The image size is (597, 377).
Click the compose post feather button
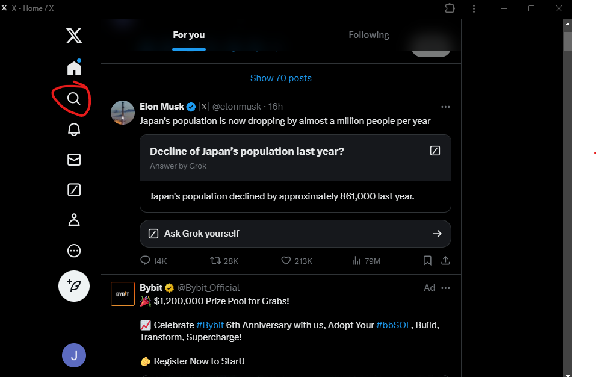pyautogui.click(x=74, y=286)
